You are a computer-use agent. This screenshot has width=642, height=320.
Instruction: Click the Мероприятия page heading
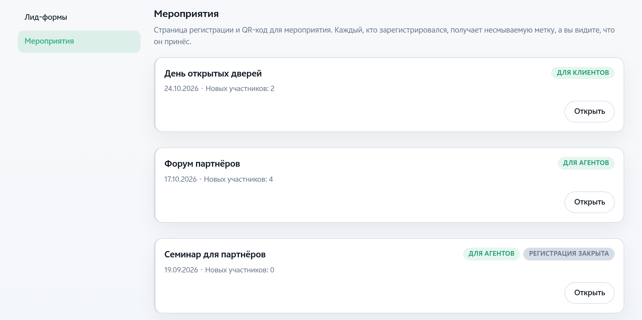point(186,14)
